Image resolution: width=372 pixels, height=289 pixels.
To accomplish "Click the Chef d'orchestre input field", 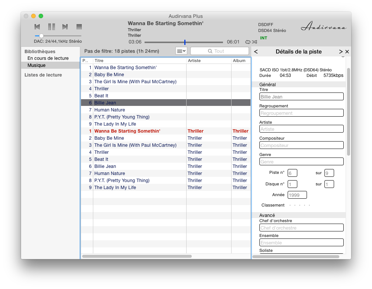I will [301, 228].
